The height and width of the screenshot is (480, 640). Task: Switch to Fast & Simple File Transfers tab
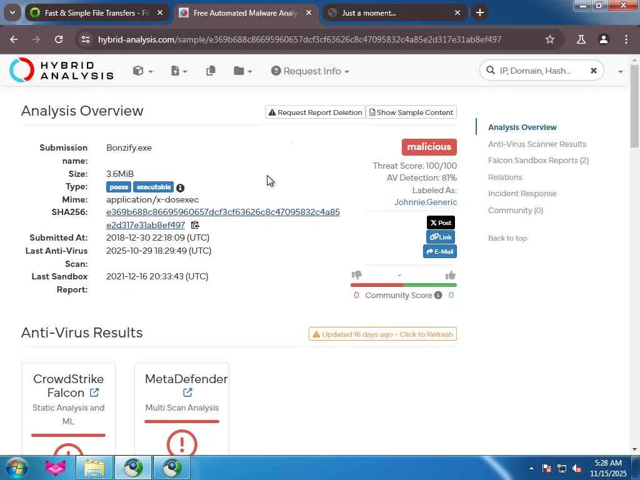(x=97, y=13)
